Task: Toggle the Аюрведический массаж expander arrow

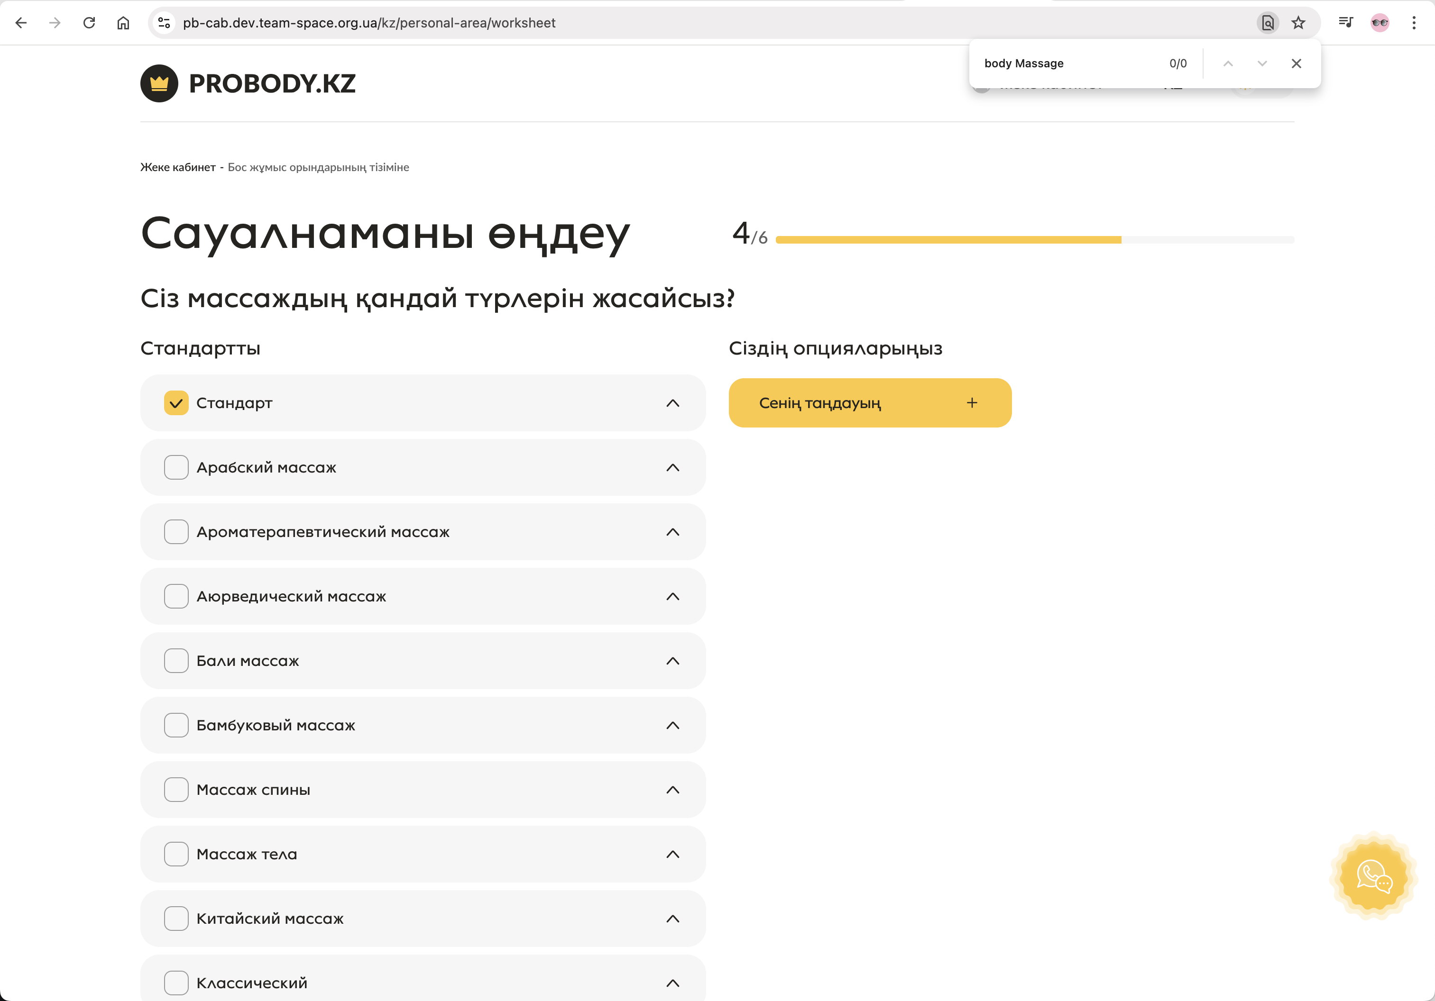Action: coord(672,596)
